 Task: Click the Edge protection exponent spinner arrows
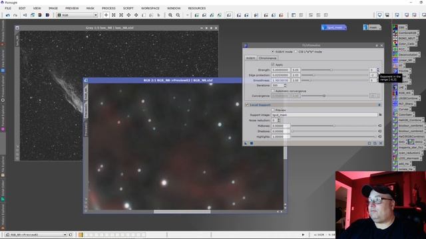tap(377, 75)
